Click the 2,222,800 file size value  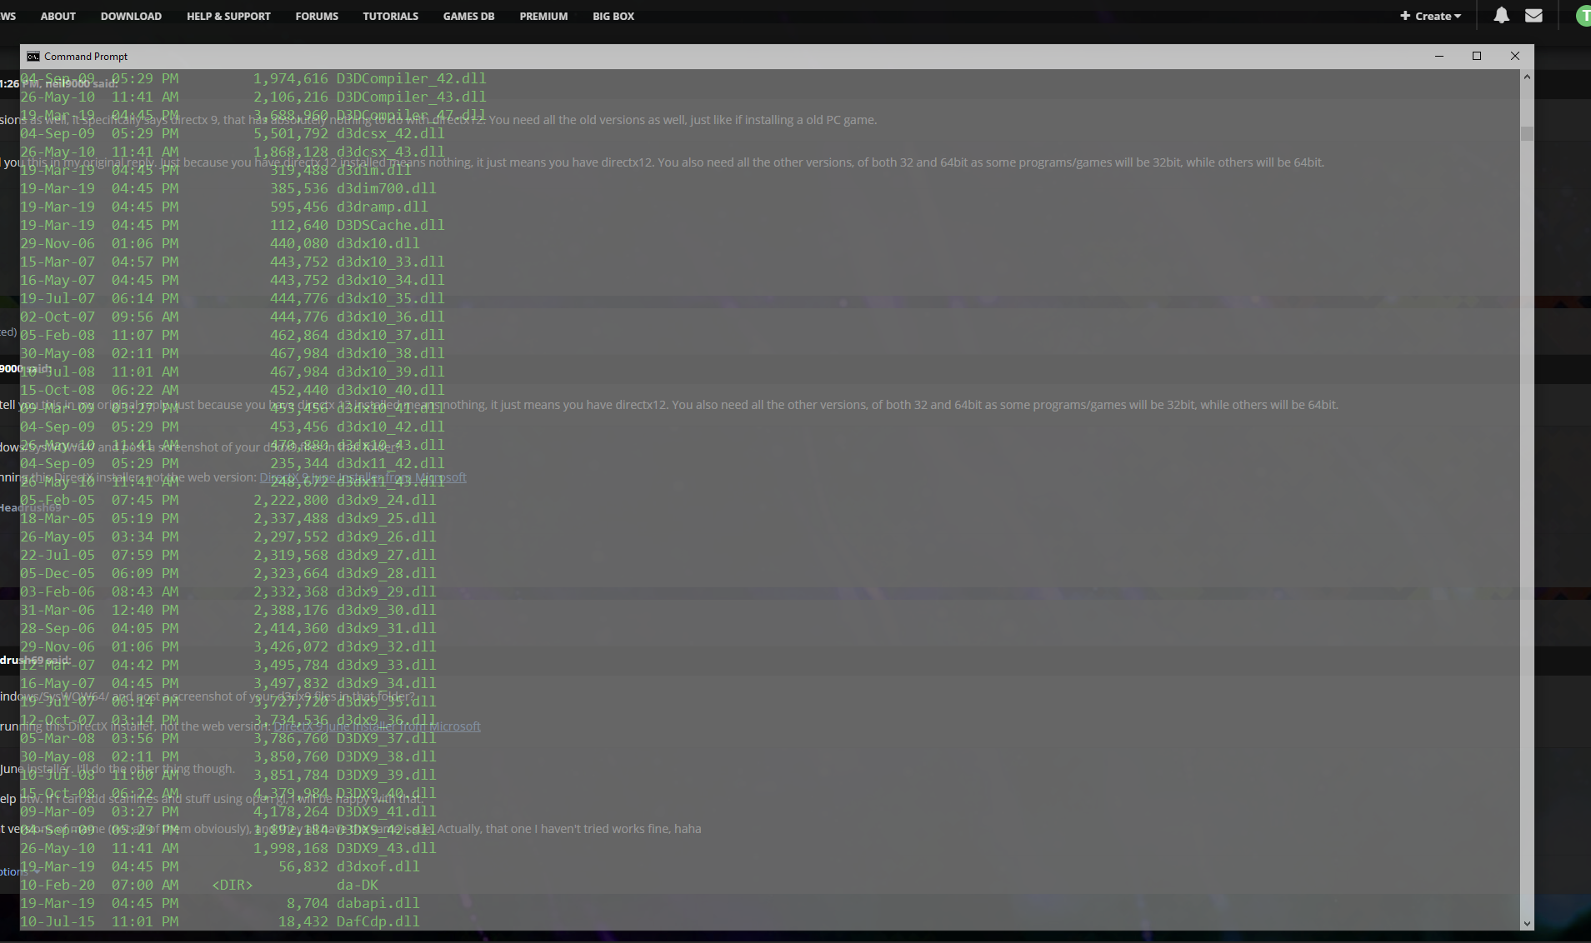click(x=291, y=500)
